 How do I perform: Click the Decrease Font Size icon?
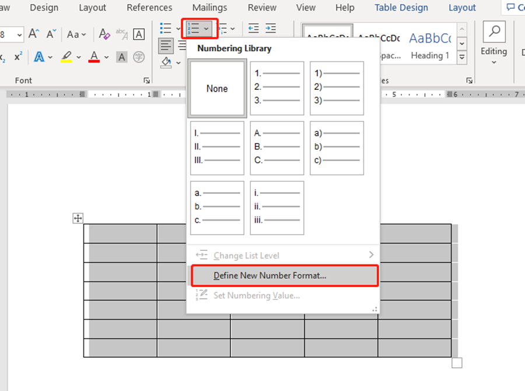[51, 34]
